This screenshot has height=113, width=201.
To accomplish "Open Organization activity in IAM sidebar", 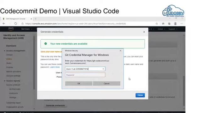I will [x=15, y=107].
